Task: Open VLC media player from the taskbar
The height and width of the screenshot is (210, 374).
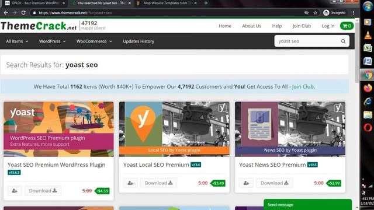Action: click(368, 35)
